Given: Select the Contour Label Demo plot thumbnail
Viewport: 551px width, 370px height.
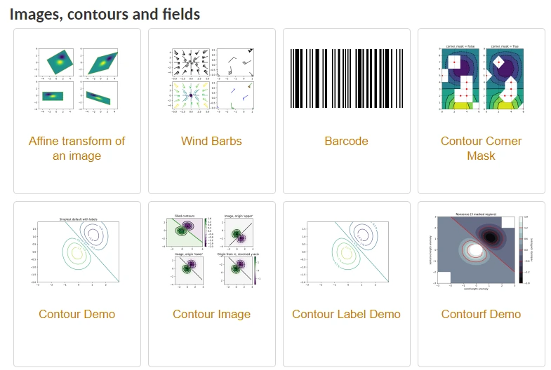Looking at the screenshot, I should coord(347,252).
